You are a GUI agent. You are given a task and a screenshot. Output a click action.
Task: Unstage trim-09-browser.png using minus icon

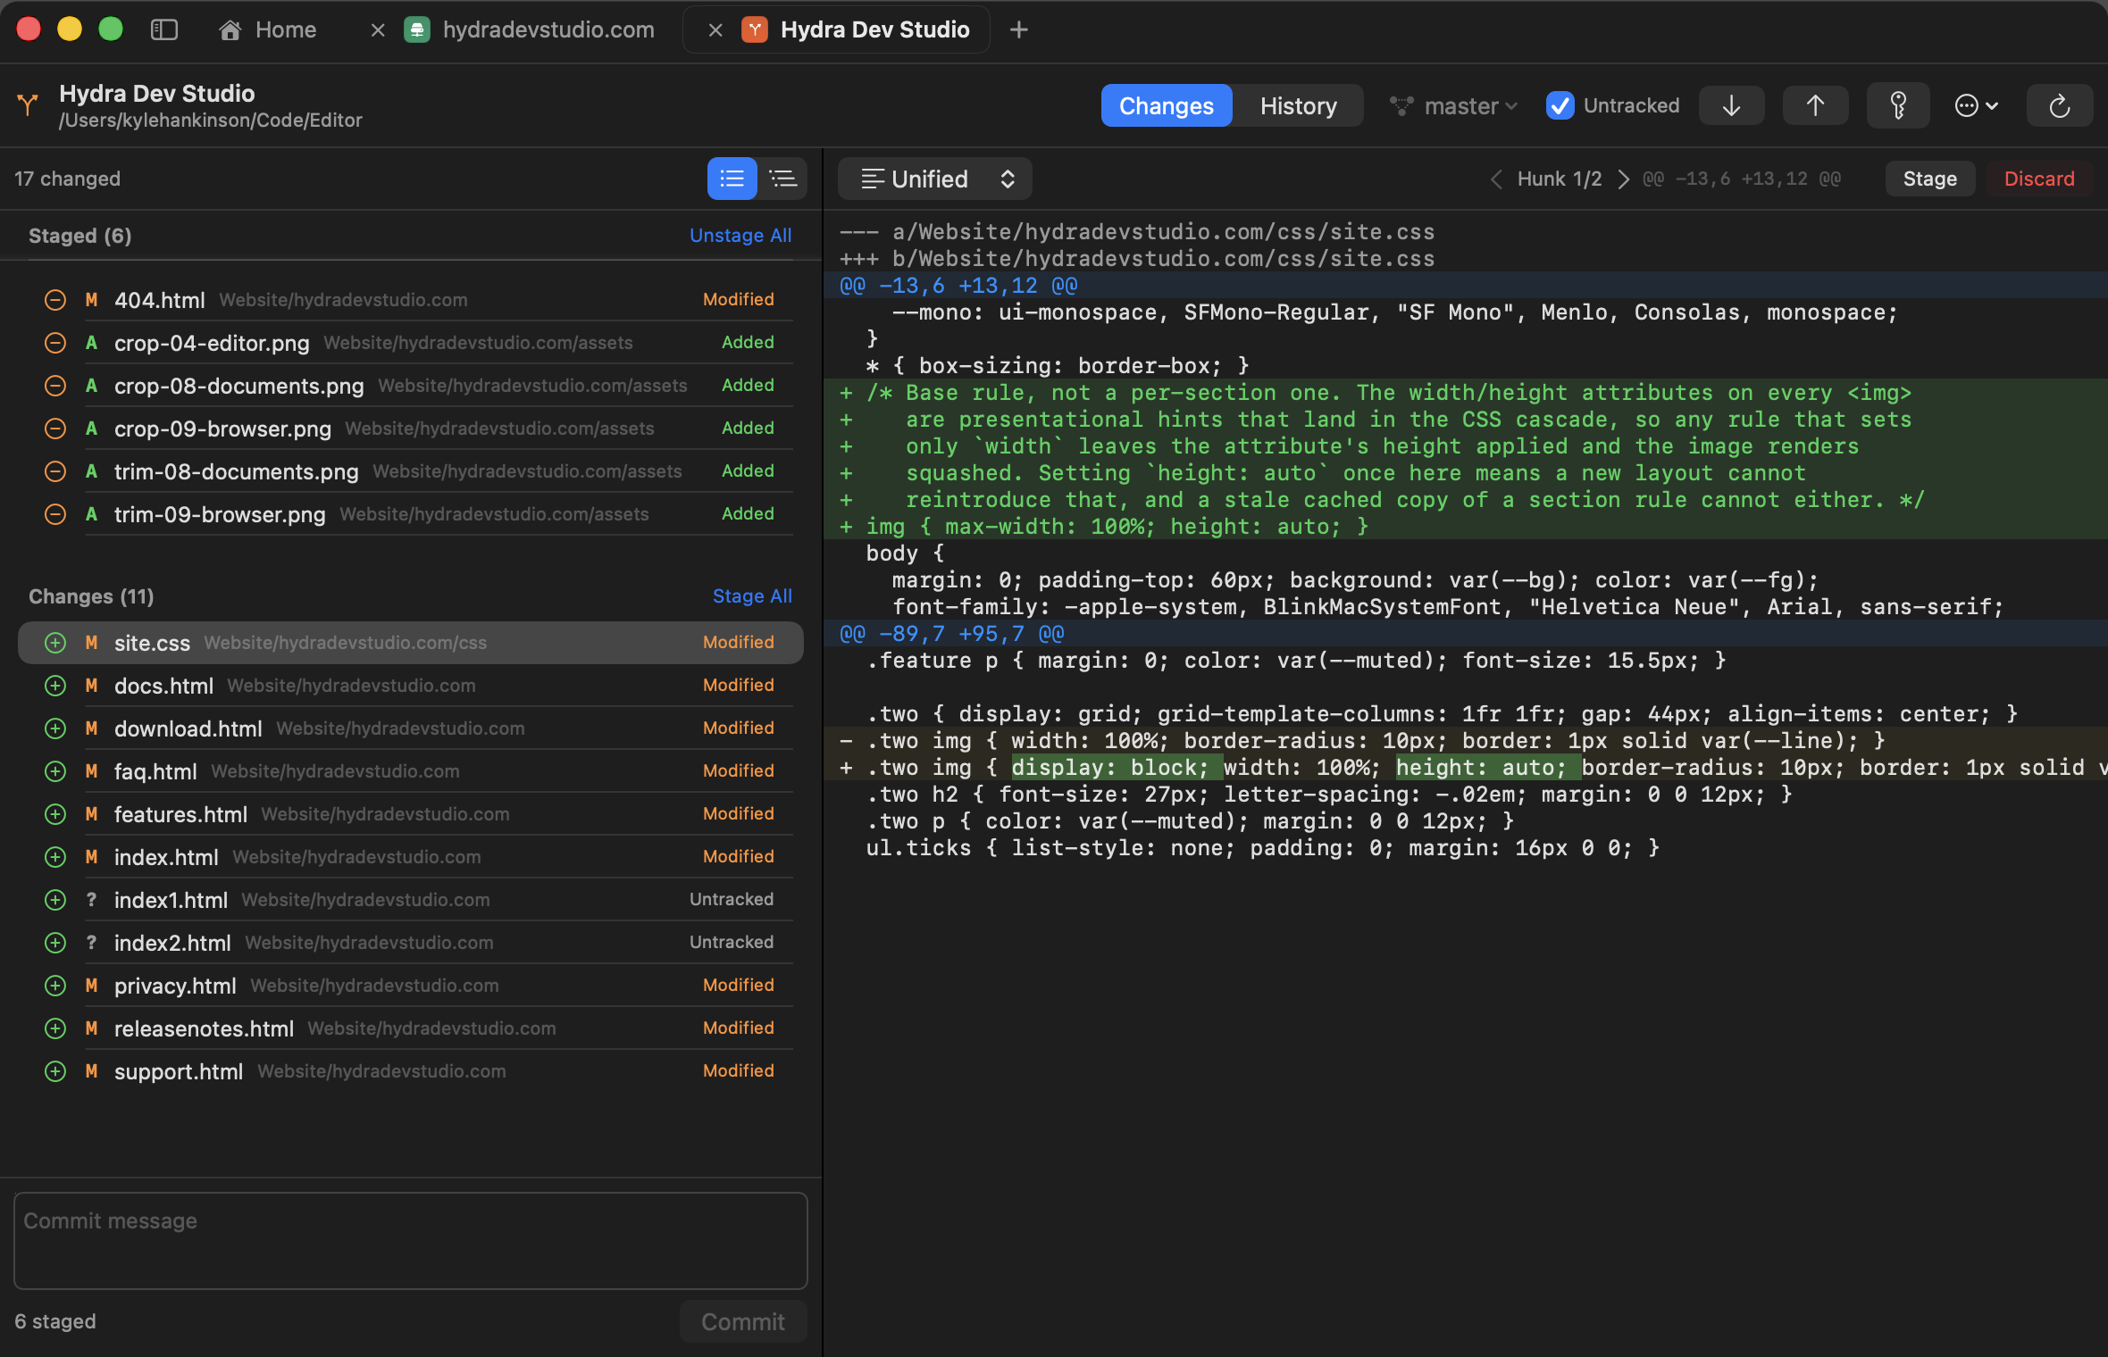tap(55, 514)
